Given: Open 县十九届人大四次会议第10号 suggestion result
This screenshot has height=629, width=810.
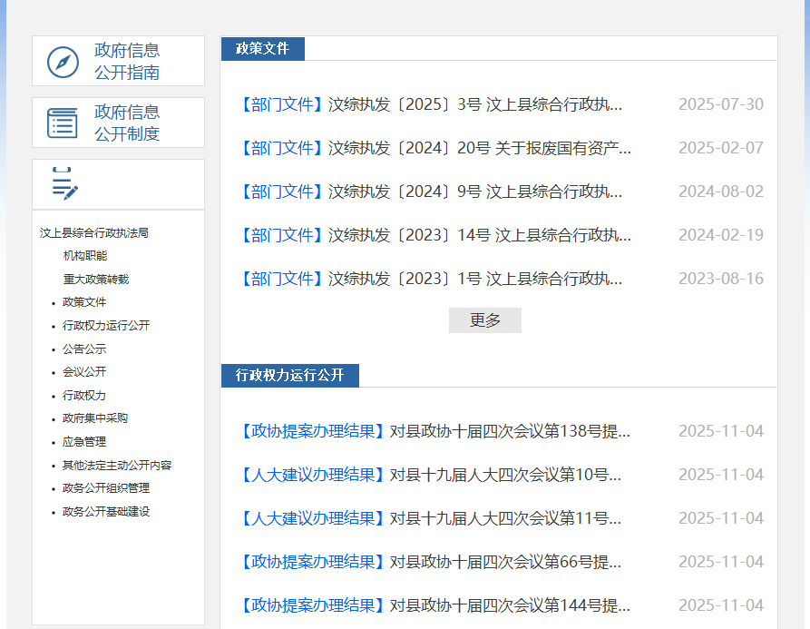Looking at the screenshot, I should 432,475.
